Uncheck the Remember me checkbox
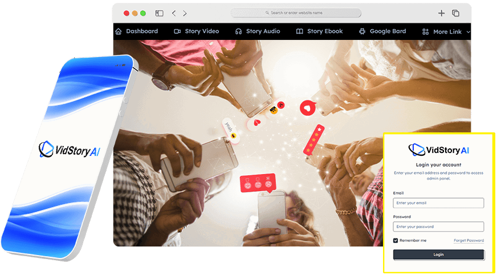 396,240
